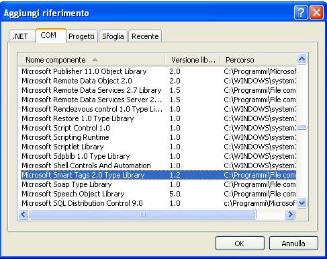Click the horizontal scrollbar right arrow
327x259 pixels.
pos(290,215)
